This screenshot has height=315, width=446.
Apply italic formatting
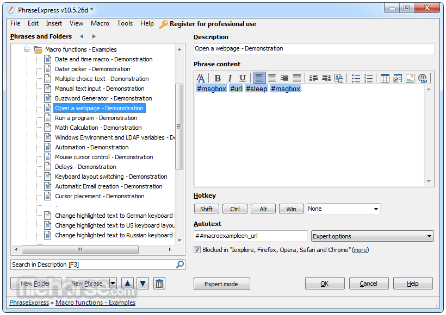pos(230,78)
